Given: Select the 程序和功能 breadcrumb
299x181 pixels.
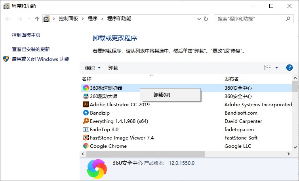Looking at the screenshot, I should 119,19.
